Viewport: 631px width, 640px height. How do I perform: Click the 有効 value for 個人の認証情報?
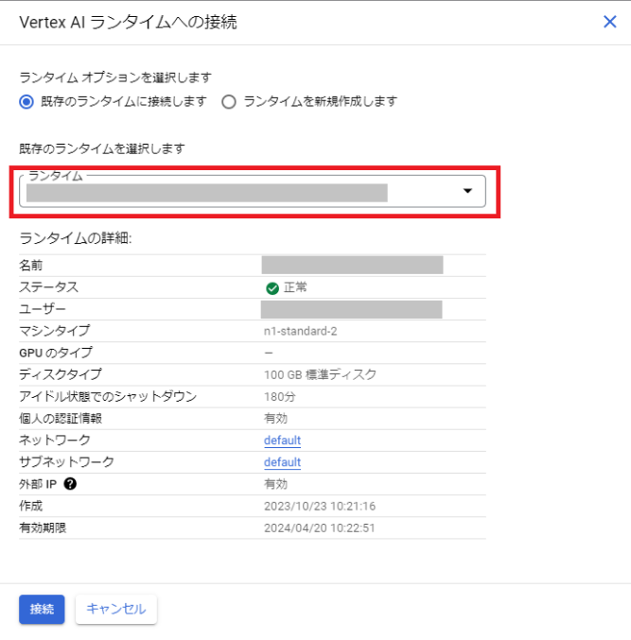(275, 419)
